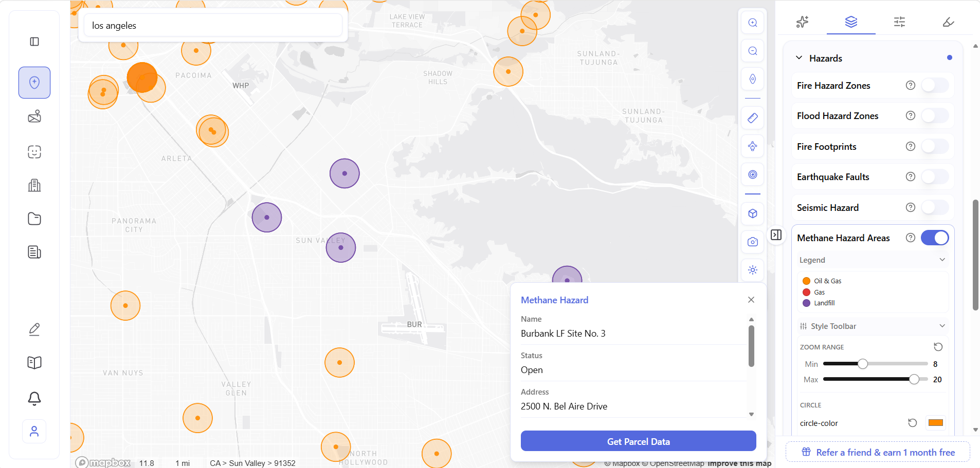
Task: Open help for Methane Hazard Areas
Action: 911,238
